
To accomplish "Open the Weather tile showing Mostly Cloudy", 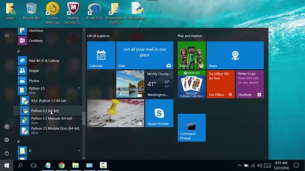I will [x=159, y=84].
